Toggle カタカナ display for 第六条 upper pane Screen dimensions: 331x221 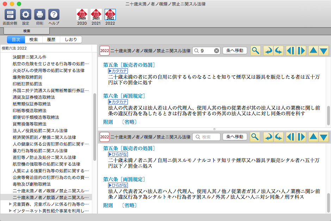118,102
